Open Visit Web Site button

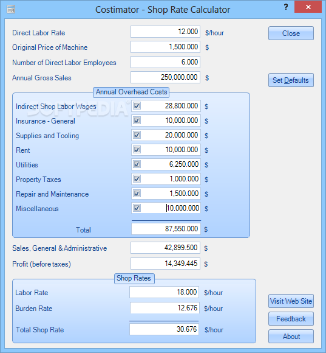(x=291, y=301)
